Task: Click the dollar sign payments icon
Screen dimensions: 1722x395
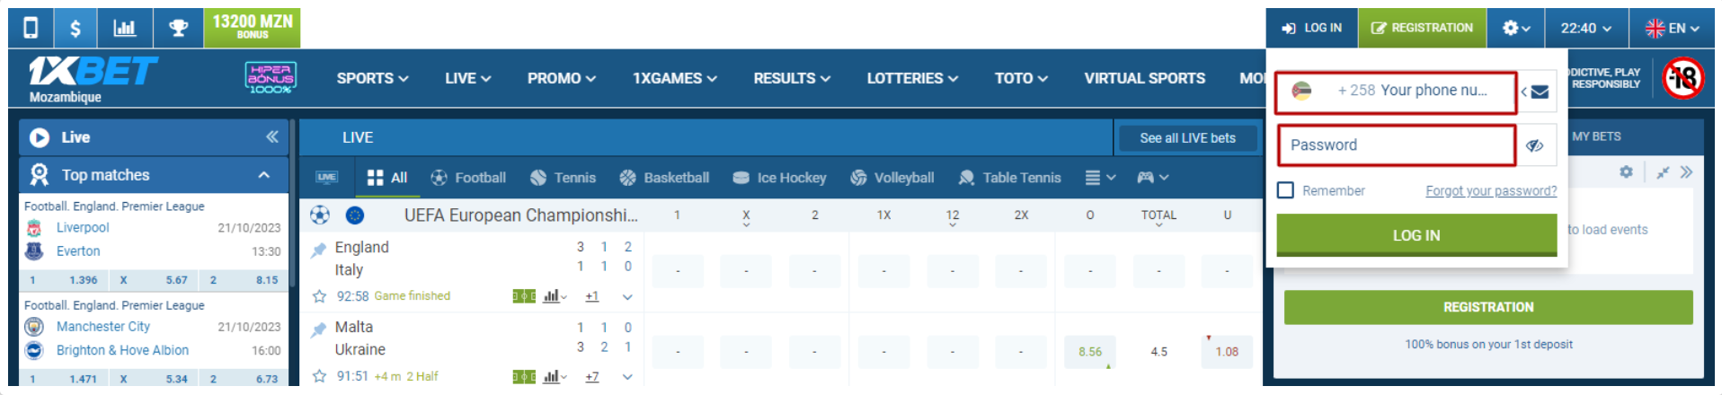Action: click(x=75, y=28)
